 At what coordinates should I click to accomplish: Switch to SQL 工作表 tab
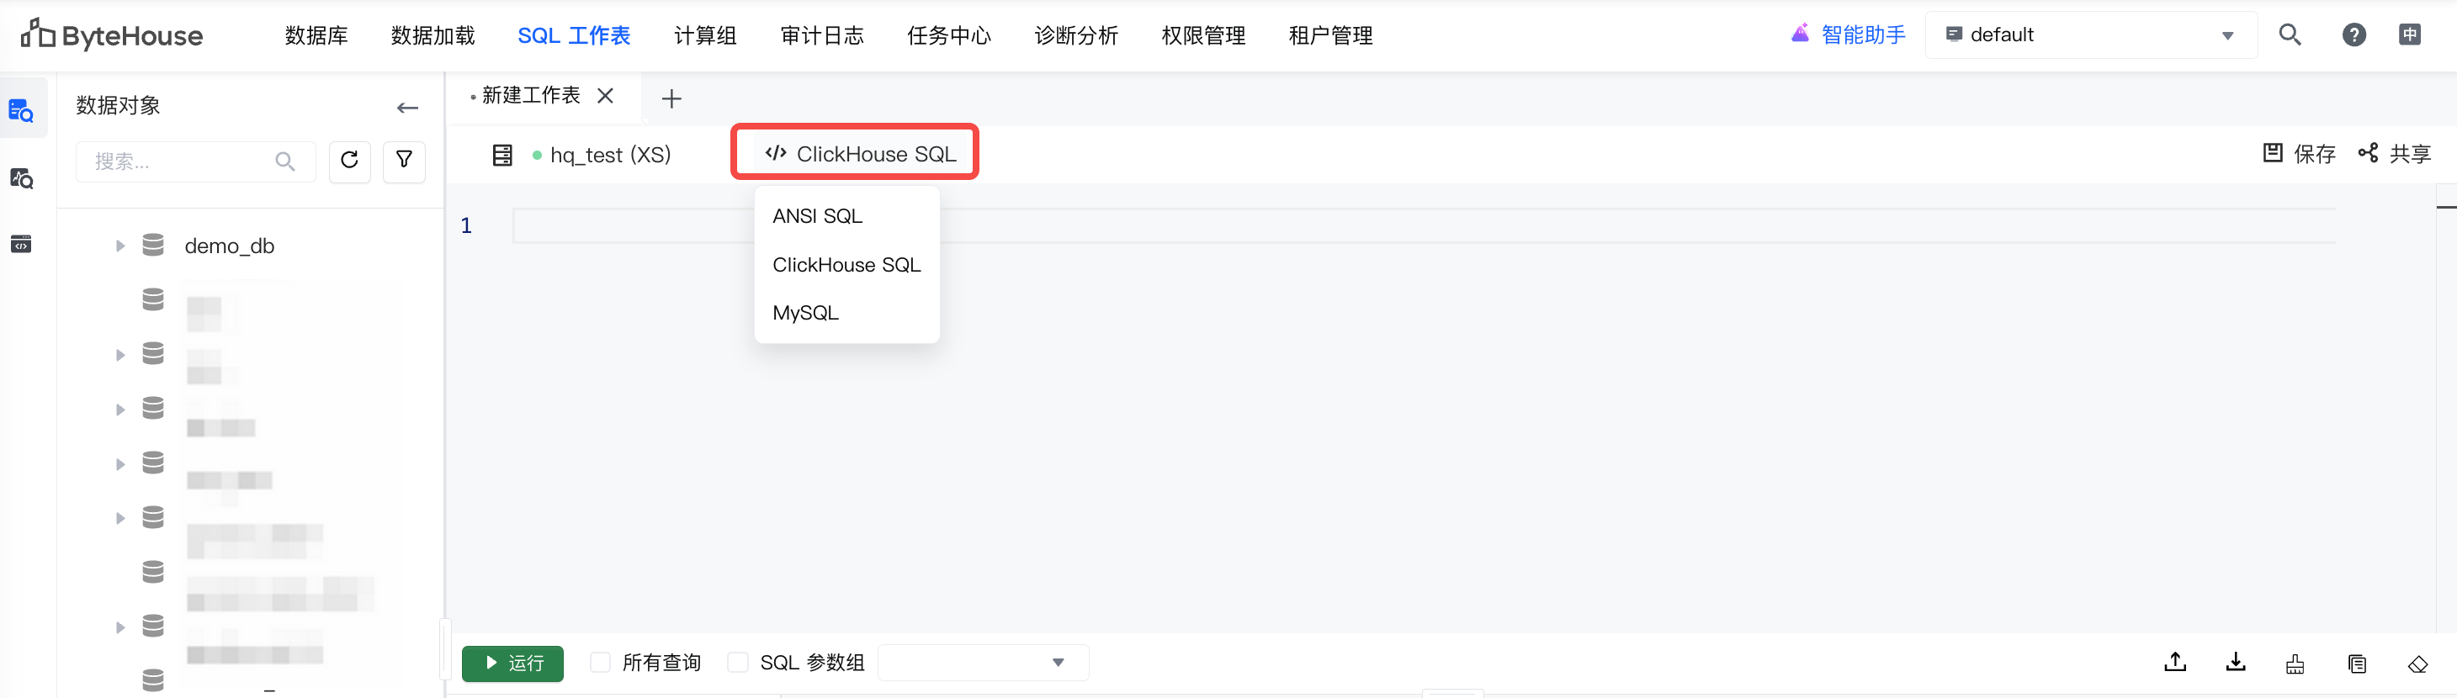coord(574,35)
